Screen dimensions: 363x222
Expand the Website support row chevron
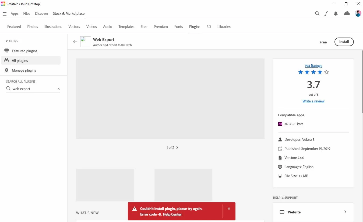[345, 212]
